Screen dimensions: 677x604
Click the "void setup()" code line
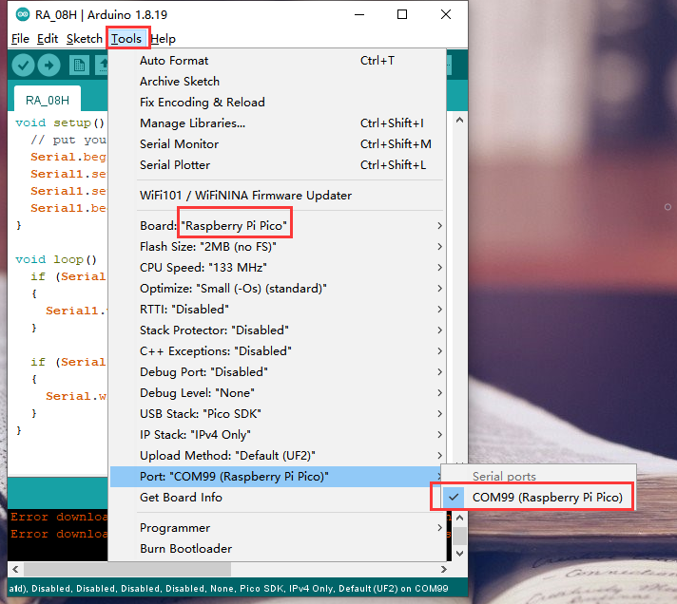tap(60, 123)
